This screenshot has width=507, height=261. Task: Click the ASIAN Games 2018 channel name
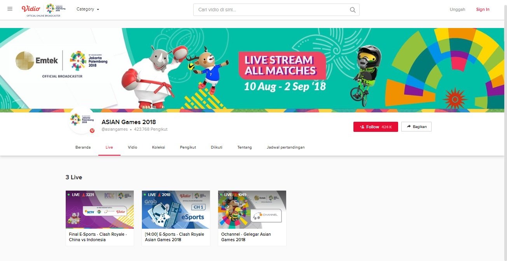tap(129, 122)
